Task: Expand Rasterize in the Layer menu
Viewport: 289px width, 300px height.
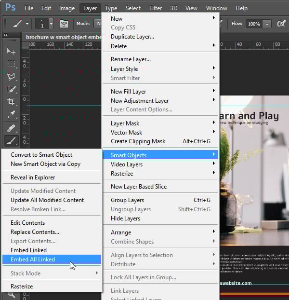Action: (160, 174)
